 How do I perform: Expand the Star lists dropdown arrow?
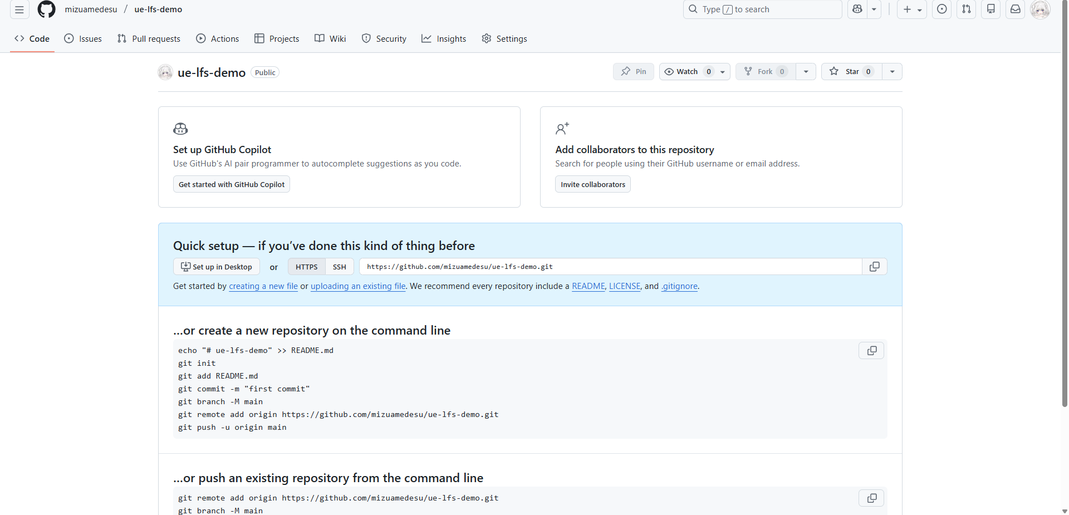pos(892,72)
